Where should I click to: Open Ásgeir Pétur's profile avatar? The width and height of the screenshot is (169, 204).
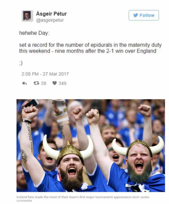click(x=27, y=16)
